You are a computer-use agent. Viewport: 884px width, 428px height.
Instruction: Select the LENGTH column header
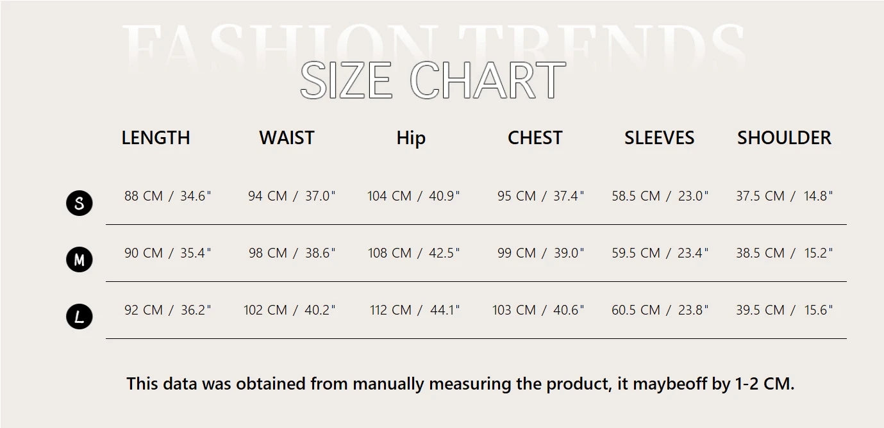pos(156,138)
